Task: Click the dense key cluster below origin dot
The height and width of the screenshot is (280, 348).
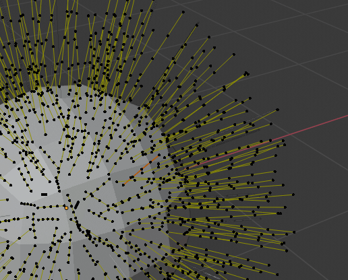Action: pos(79,225)
